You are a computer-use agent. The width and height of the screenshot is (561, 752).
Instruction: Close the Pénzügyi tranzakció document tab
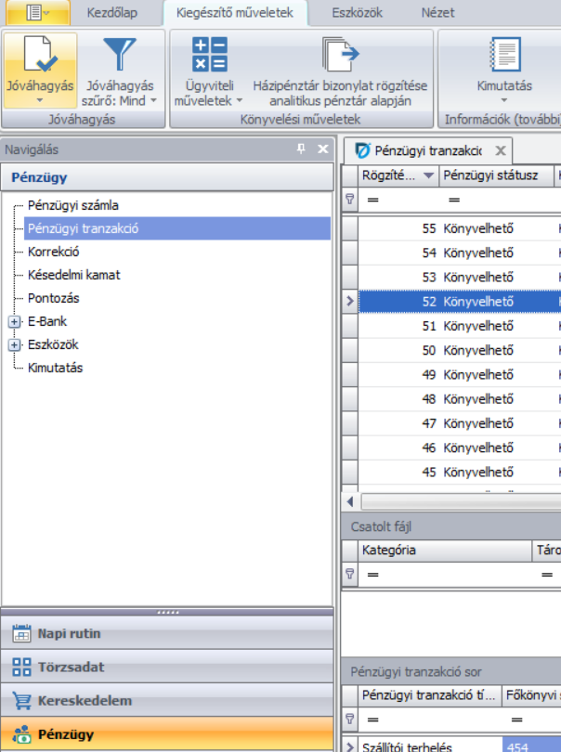(499, 150)
